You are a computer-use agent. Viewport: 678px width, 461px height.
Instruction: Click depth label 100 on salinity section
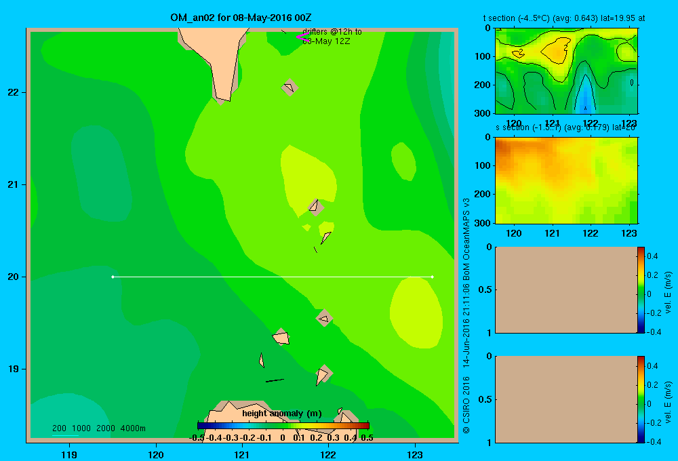[484, 165]
